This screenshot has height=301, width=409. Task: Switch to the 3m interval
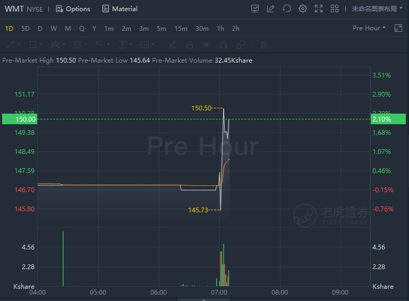(x=144, y=29)
